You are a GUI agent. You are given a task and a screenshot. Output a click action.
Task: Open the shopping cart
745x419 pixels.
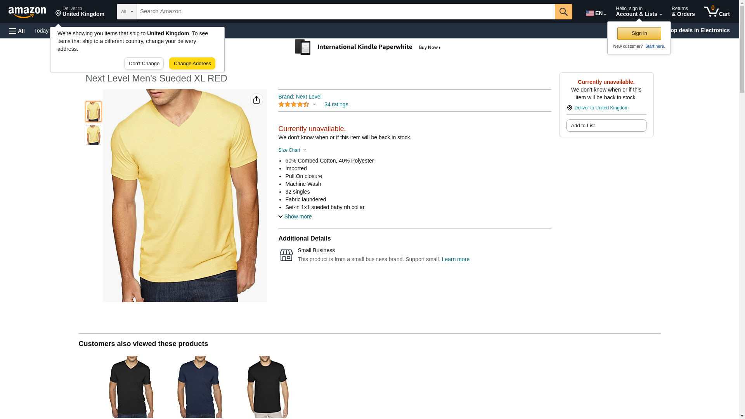click(717, 12)
